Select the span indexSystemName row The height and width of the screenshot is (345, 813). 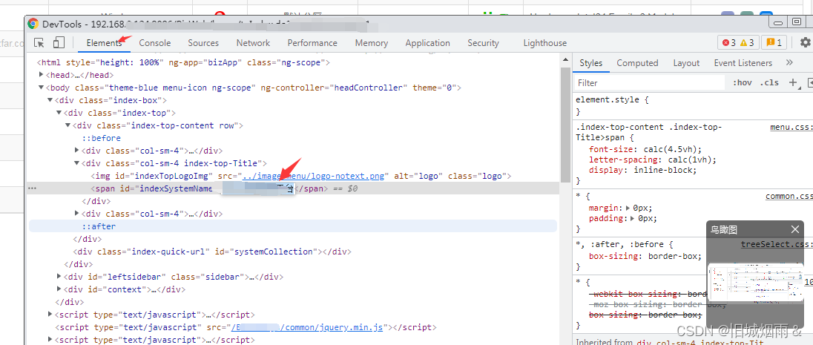[x=294, y=188]
